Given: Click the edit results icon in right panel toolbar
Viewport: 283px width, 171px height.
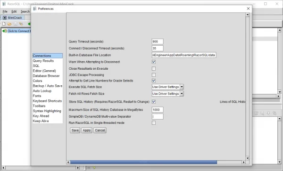Looking at the screenshot, I should (256, 113).
